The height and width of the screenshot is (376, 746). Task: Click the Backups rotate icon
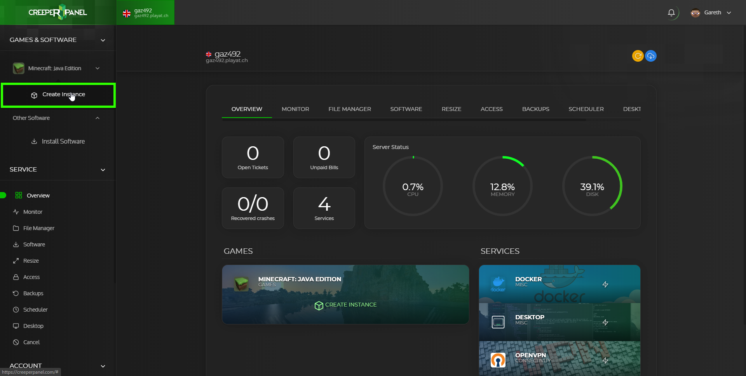tap(16, 293)
